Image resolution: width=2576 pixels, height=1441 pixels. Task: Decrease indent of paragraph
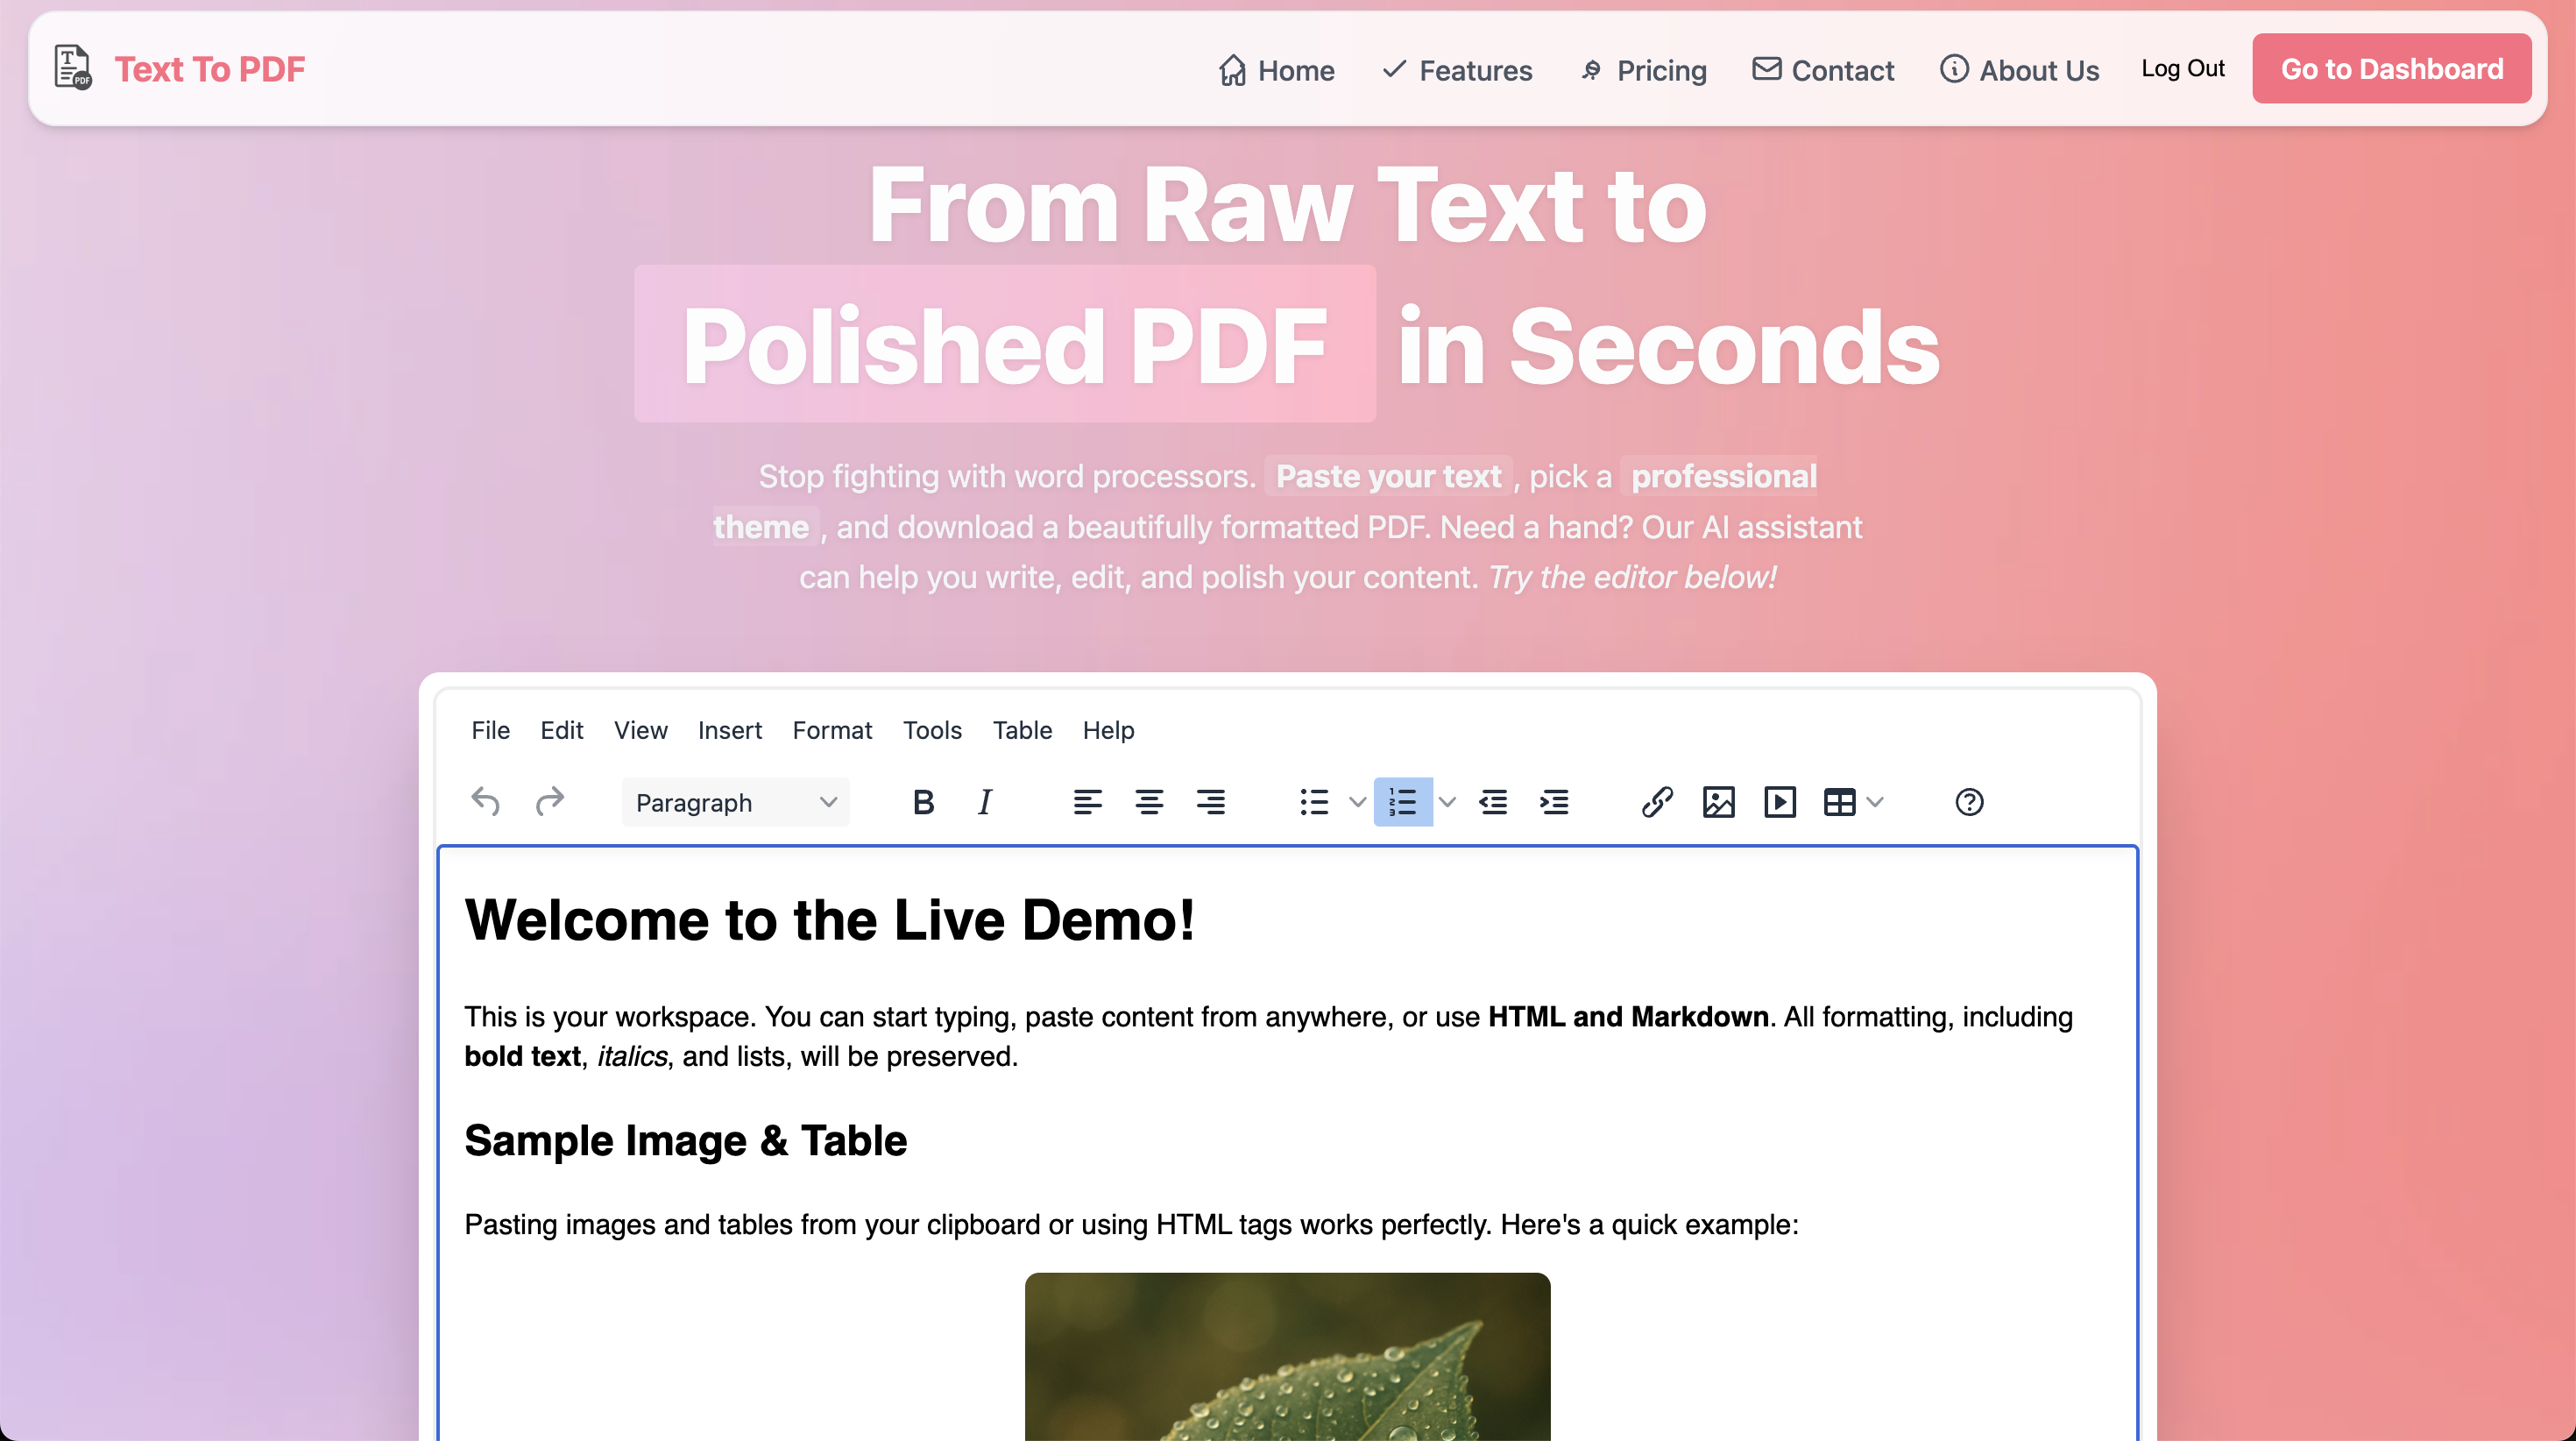pyautogui.click(x=1493, y=801)
